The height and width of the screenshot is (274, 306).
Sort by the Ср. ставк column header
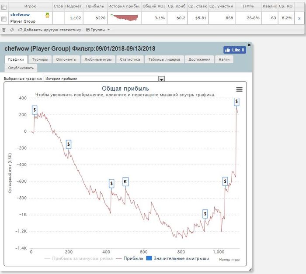(198, 6)
